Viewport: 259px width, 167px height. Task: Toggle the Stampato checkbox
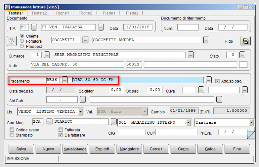click(12, 135)
